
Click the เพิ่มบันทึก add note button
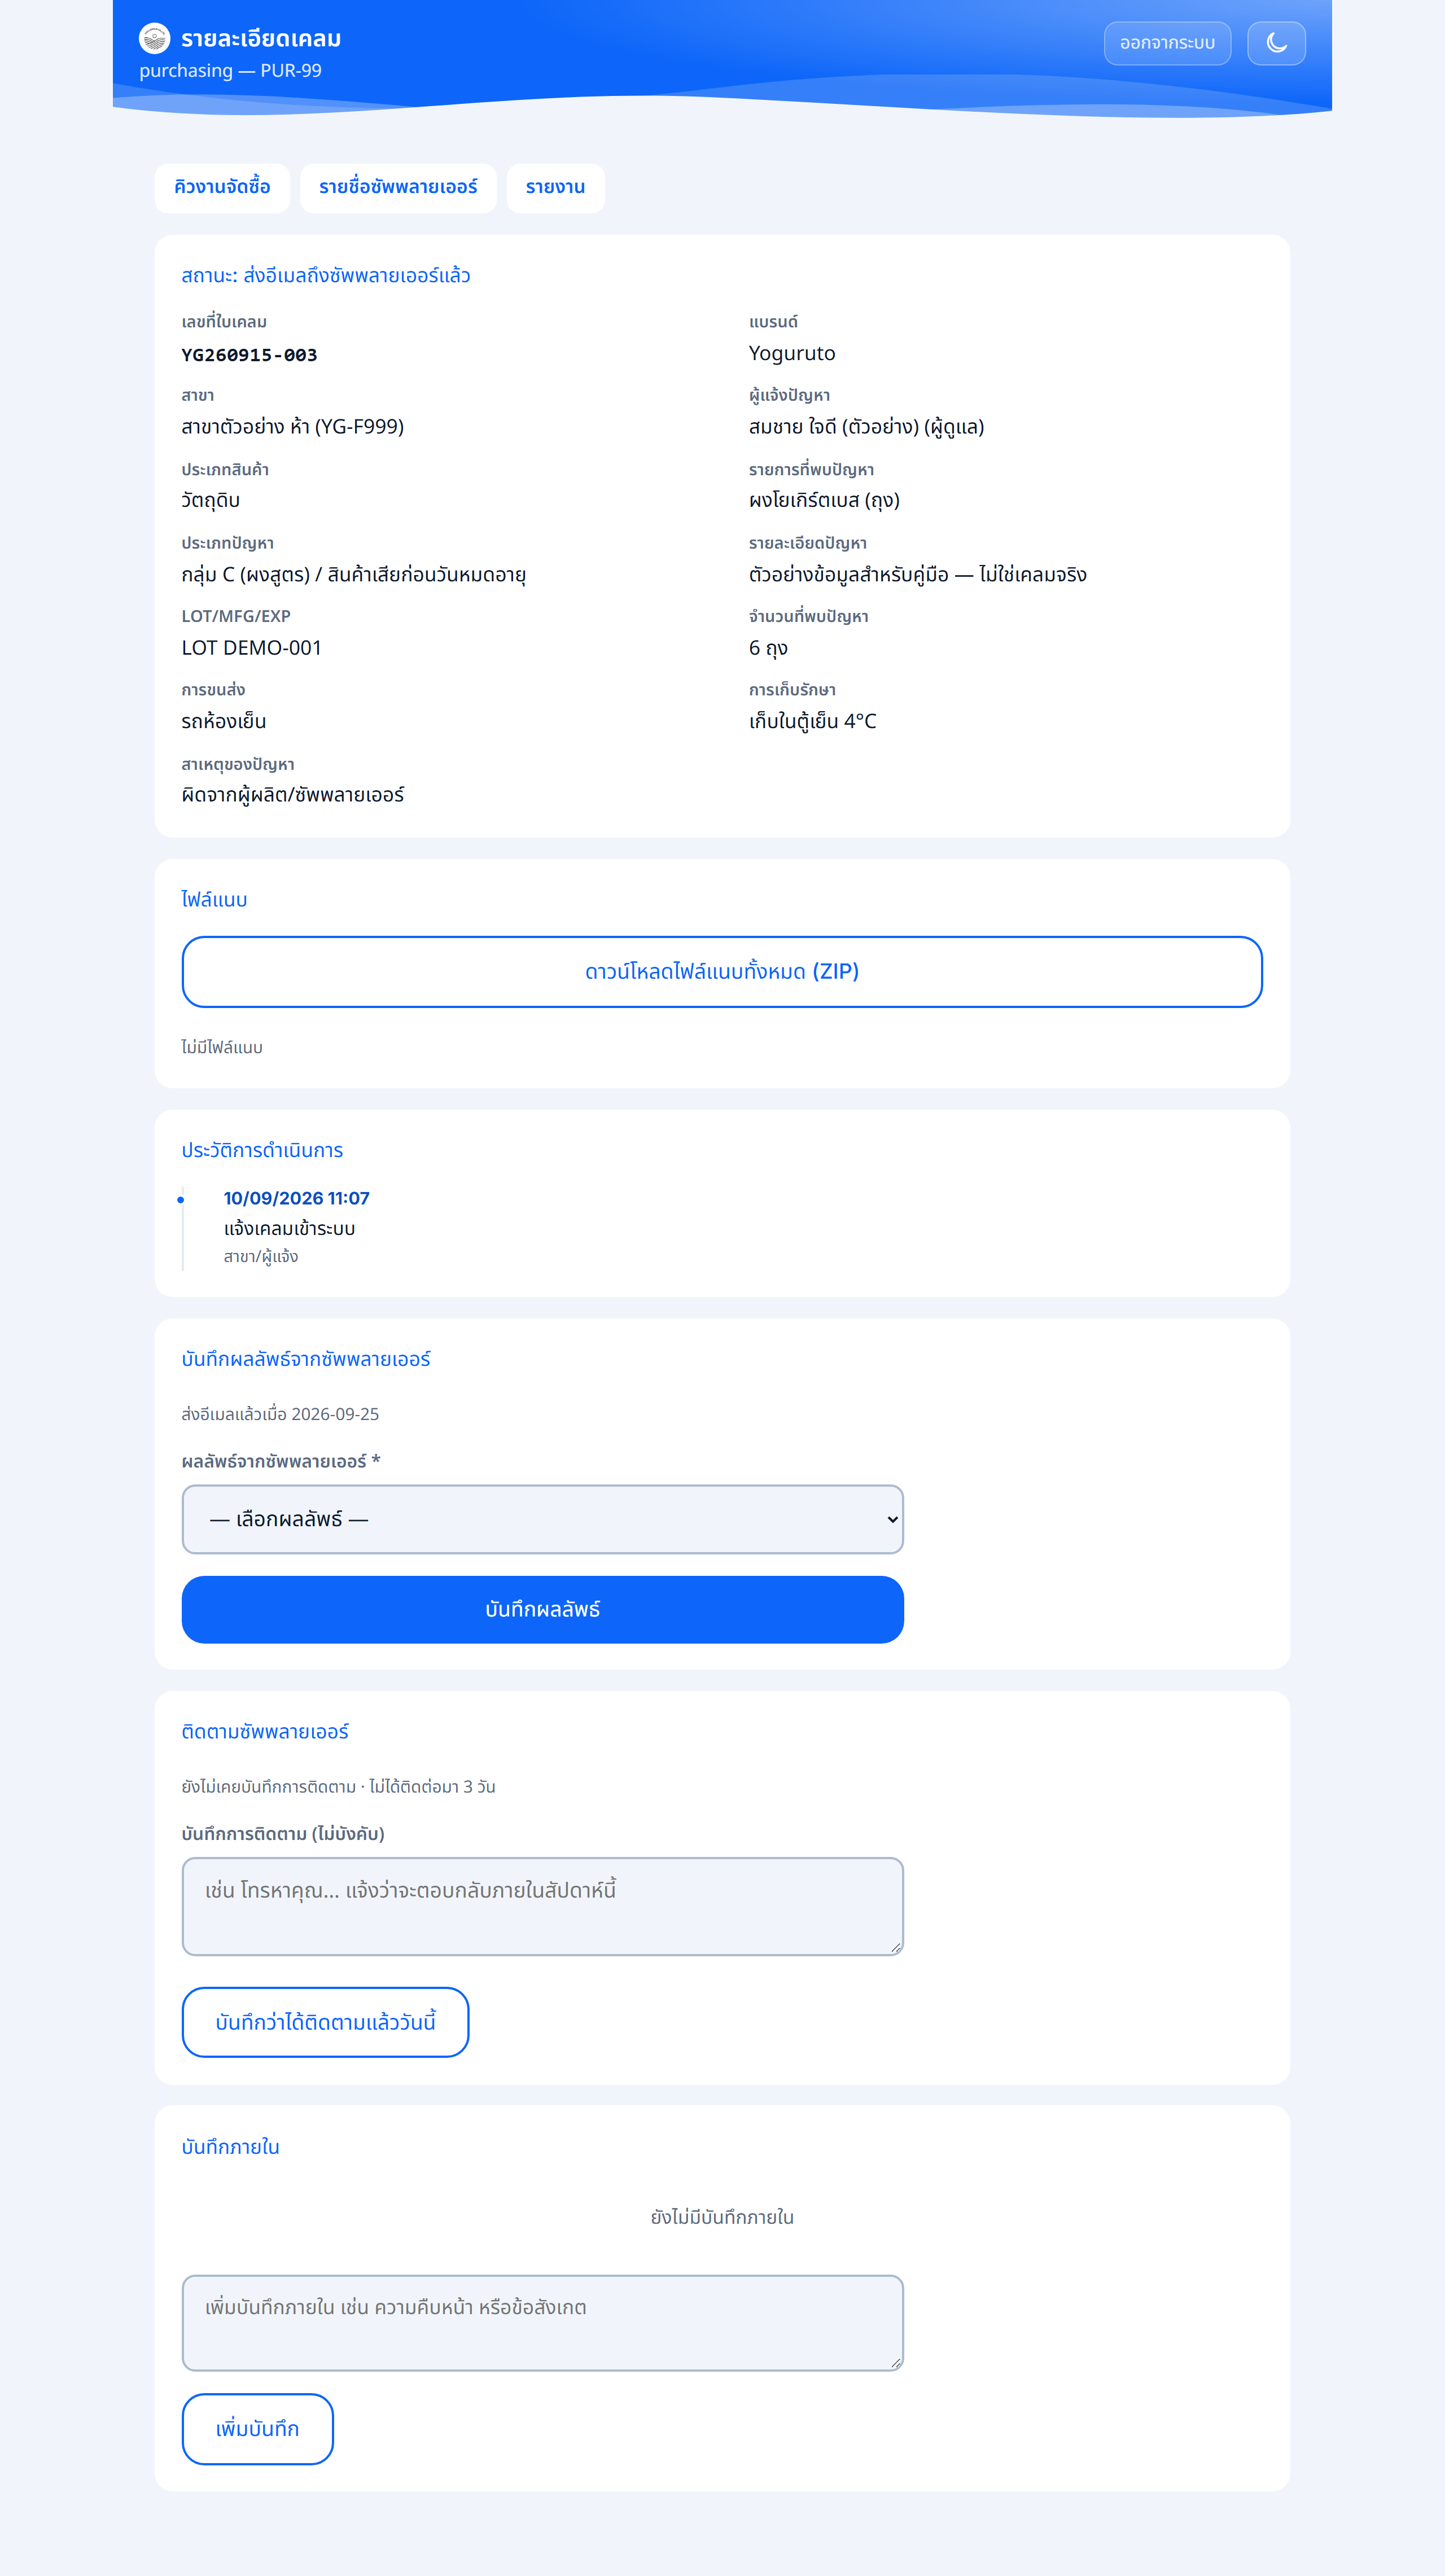click(257, 2428)
